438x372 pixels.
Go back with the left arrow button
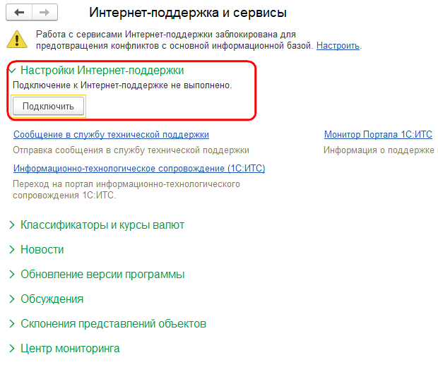click(x=19, y=12)
